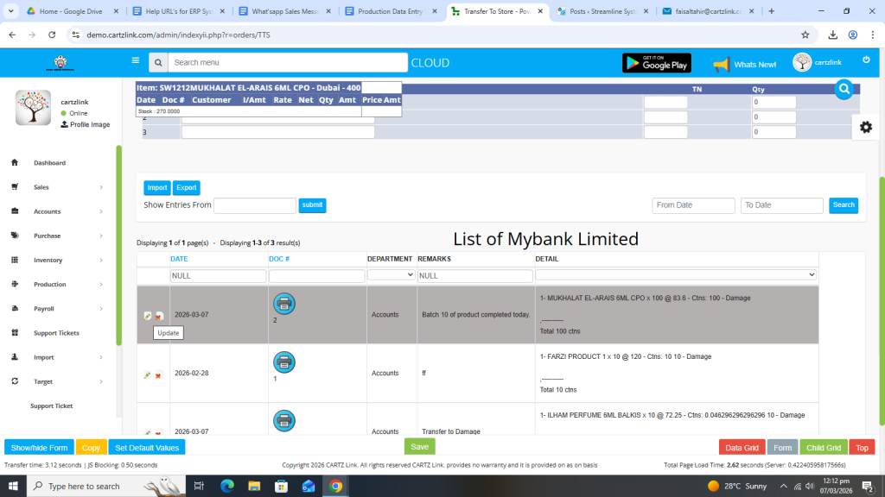The image size is (885, 497).
Task: Open the Department filter dropdown
Action: point(391,274)
